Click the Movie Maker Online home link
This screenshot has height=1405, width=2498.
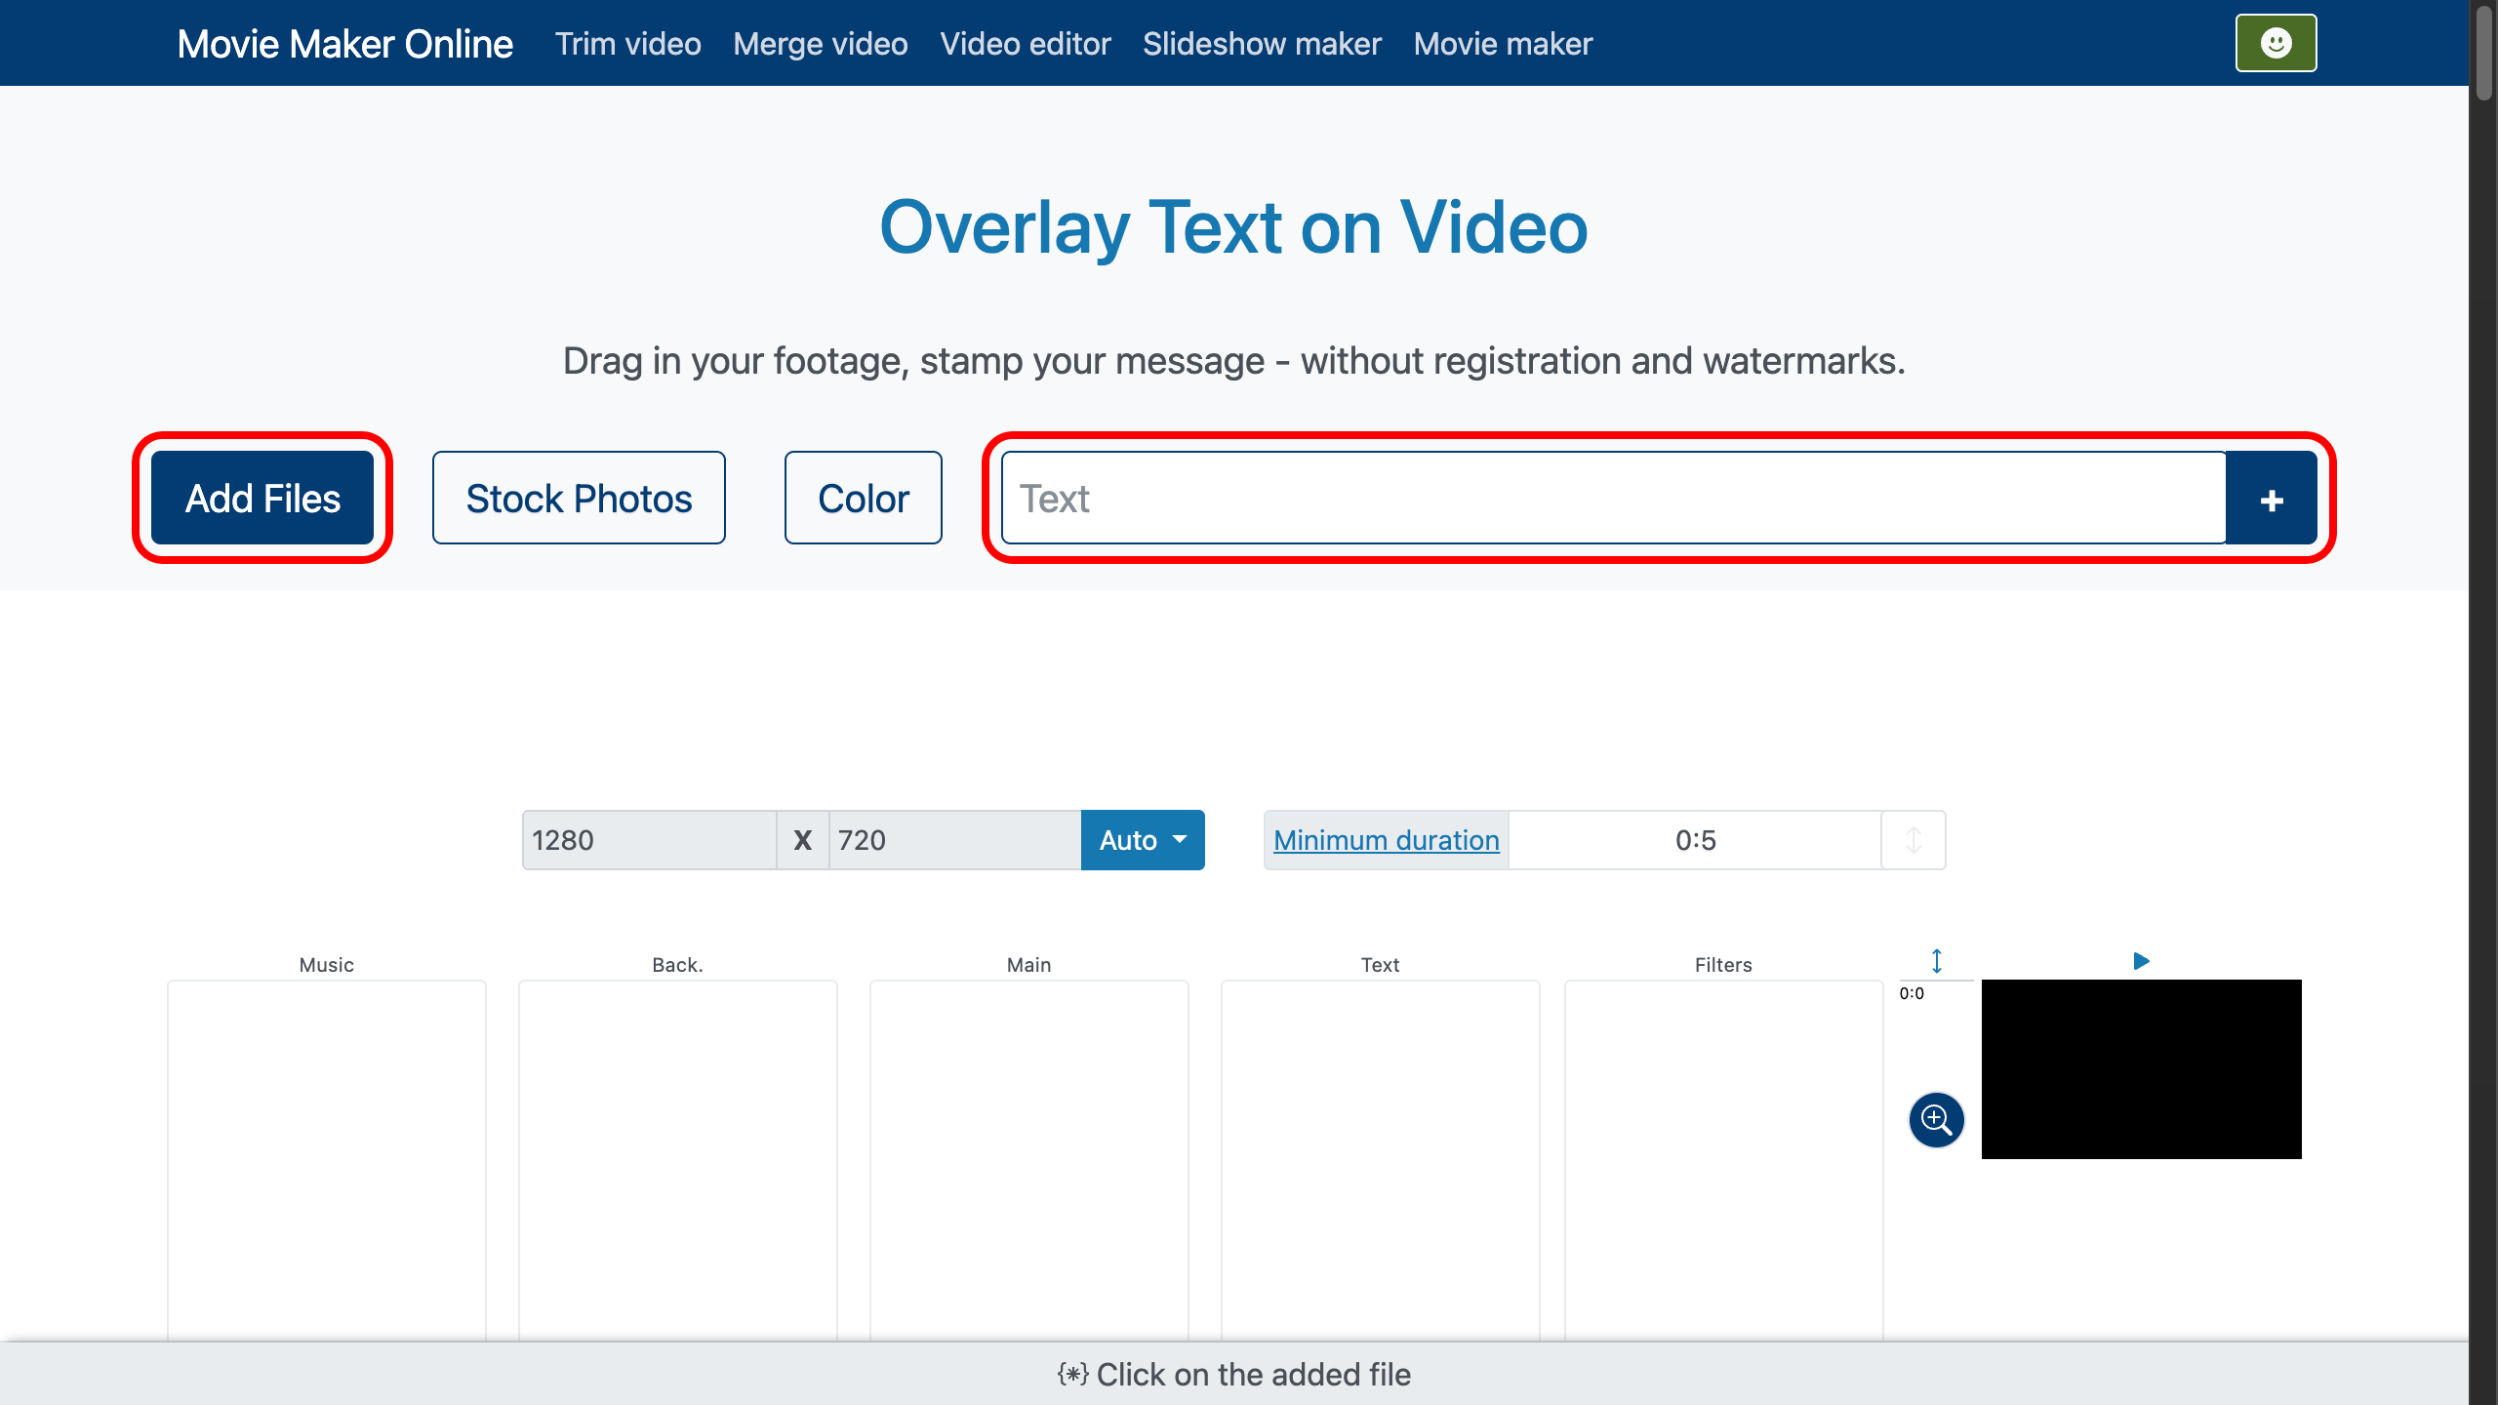click(x=345, y=43)
